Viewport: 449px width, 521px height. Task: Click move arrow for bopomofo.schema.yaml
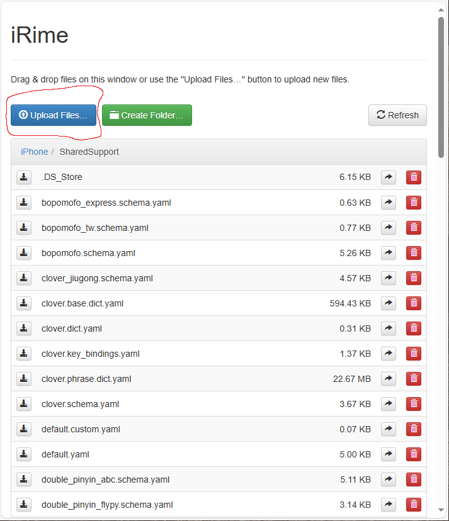pos(389,253)
